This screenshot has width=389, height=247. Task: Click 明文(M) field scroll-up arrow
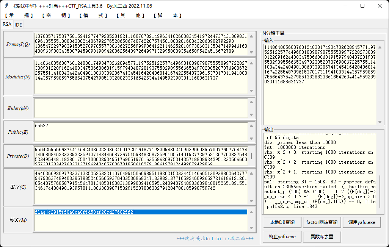[251, 212]
